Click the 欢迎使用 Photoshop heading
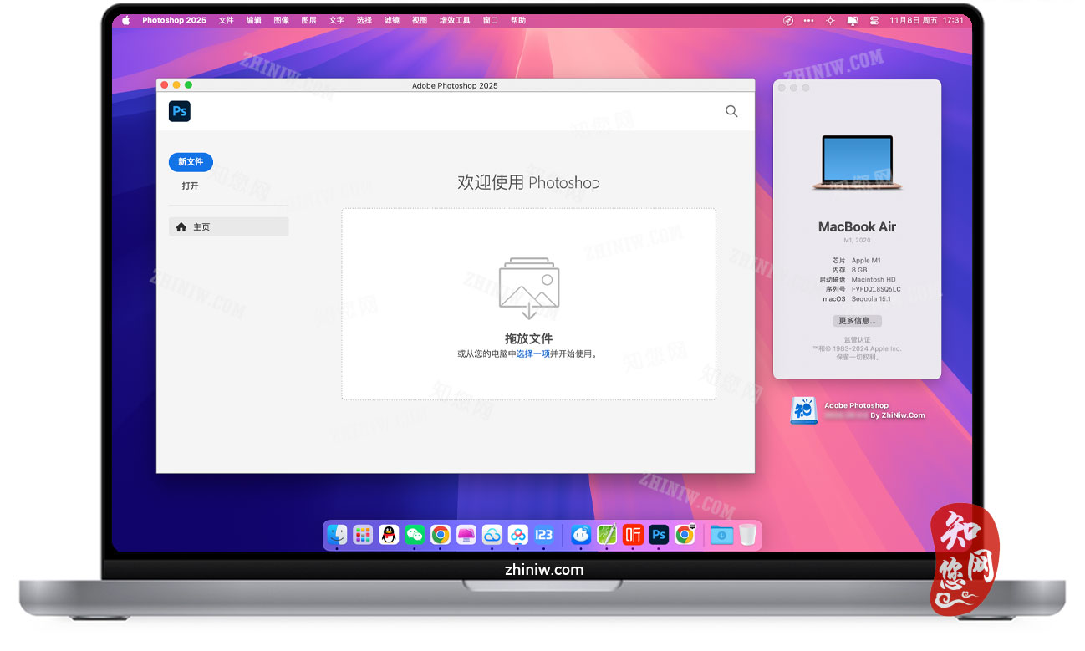 [x=528, y=182]
